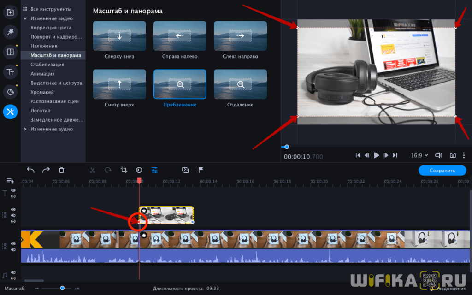472x295 pixels.
Task: Choose the Отдаление zoom-out preset
Action: (240, 84)
